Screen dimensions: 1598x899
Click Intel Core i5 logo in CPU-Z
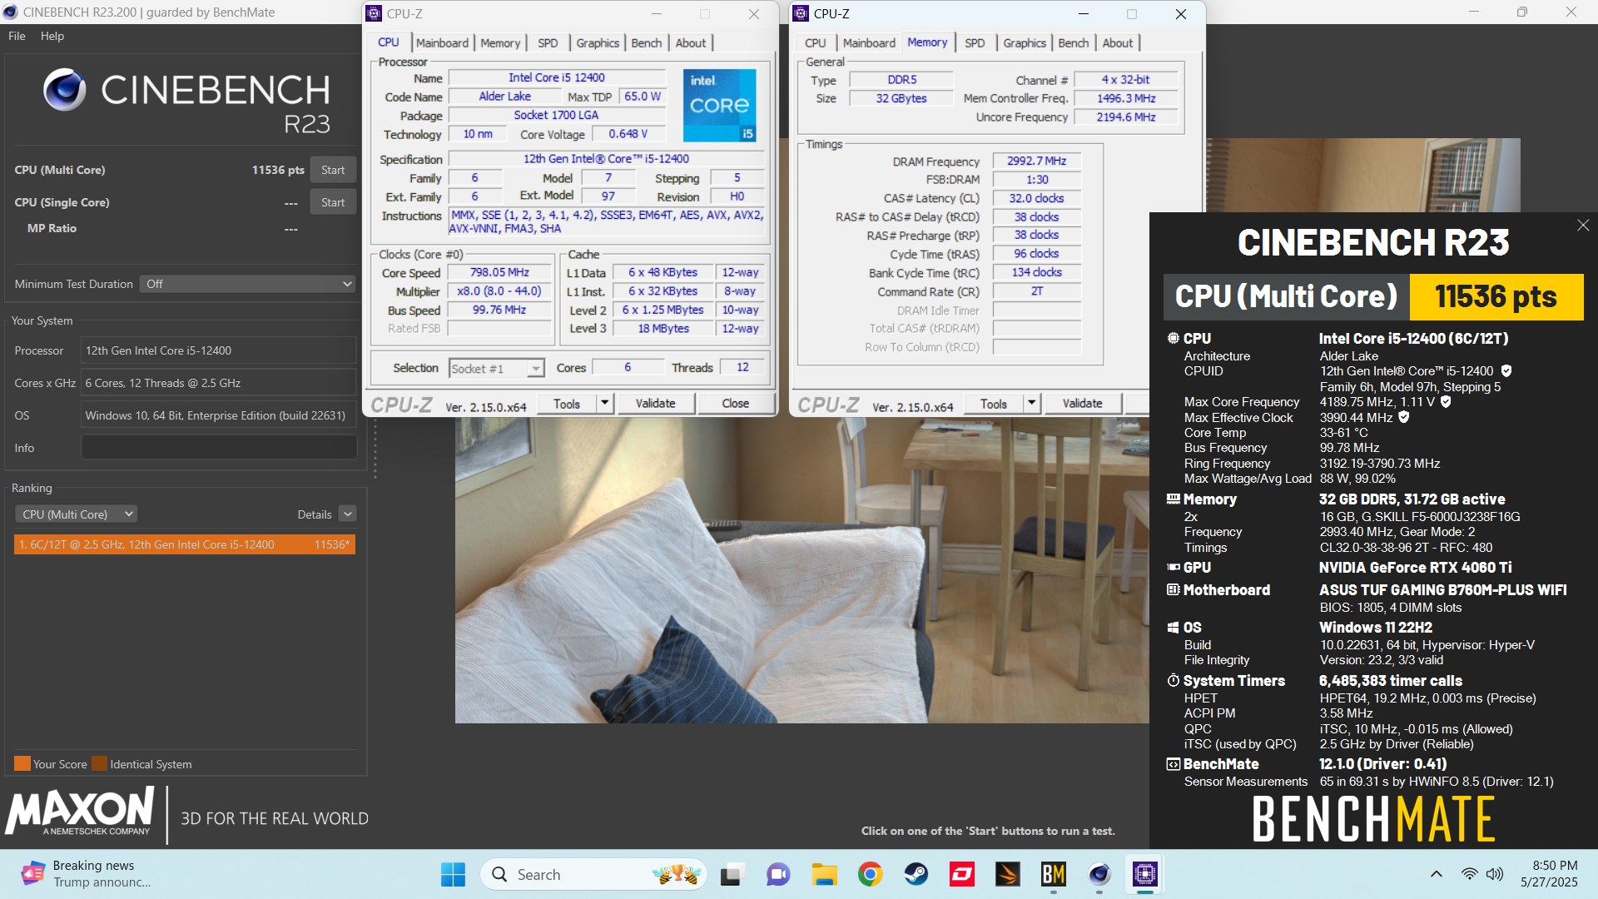tap(720, 105)
